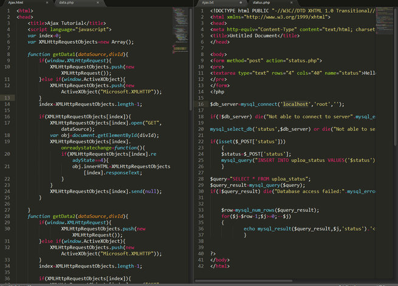Activate the status.php tab
This screenshot has width=398, height=286.
click(261, 3)
